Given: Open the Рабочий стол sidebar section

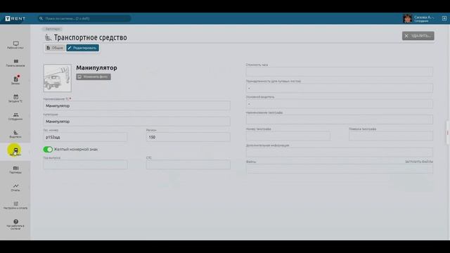Looking at the screenshot, I should 15,45.
